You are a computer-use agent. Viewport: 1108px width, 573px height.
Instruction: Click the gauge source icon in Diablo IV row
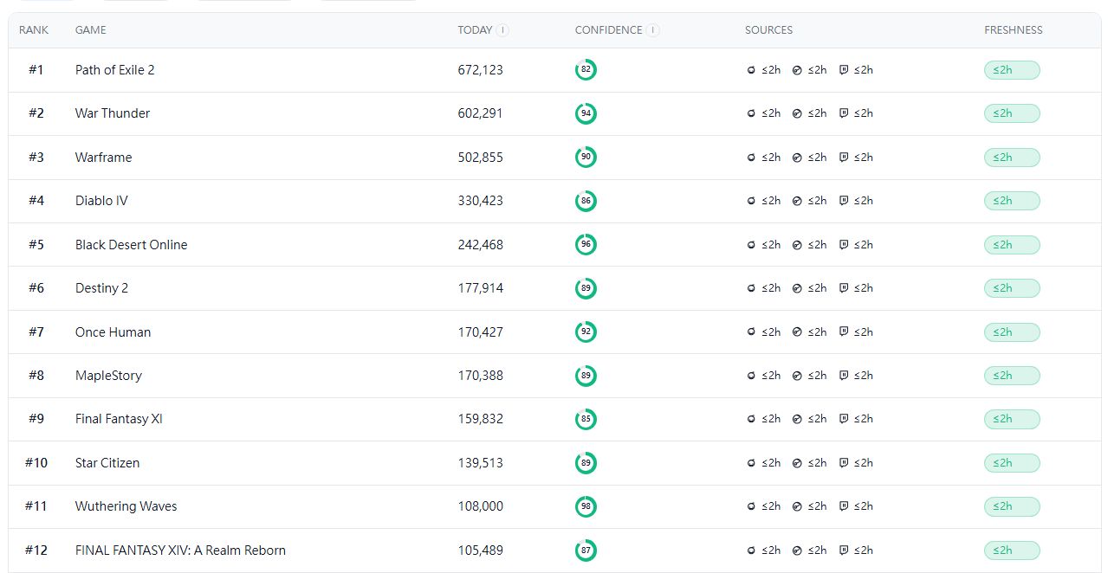coord(797,201)
